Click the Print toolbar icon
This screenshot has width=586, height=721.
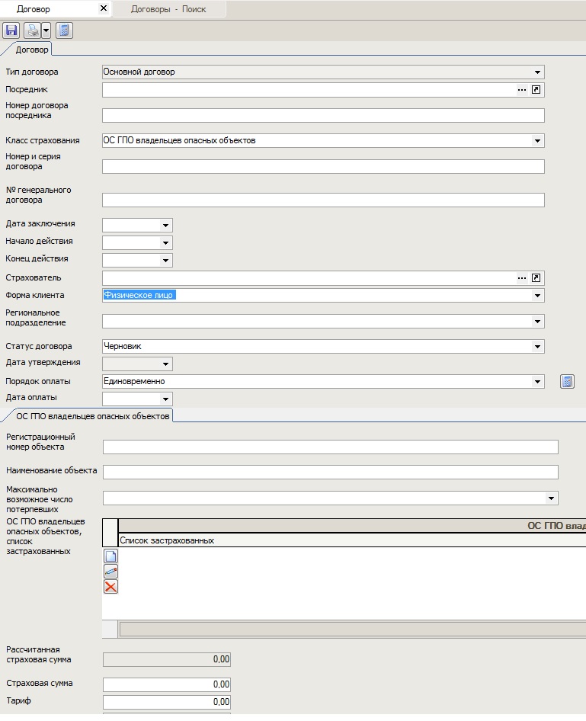(x=32, y=30)
